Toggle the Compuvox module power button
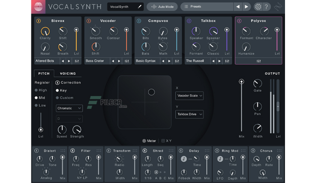The height and width of the screenshot is (183, 316). click(139, 21)
